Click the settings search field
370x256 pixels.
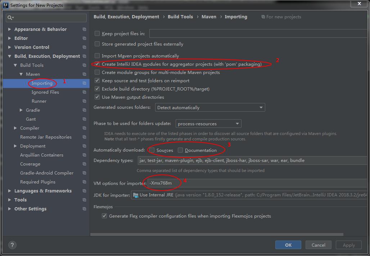click(46, 18)
